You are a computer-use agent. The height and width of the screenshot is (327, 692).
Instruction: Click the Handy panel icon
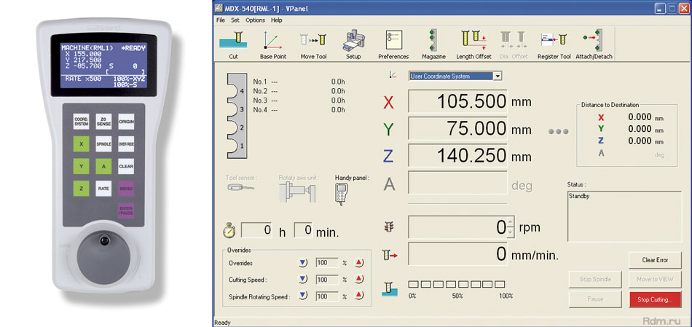[x=342, y=193]
